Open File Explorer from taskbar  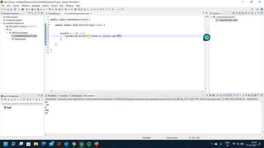pyautogui.click(x=36, y=144)
